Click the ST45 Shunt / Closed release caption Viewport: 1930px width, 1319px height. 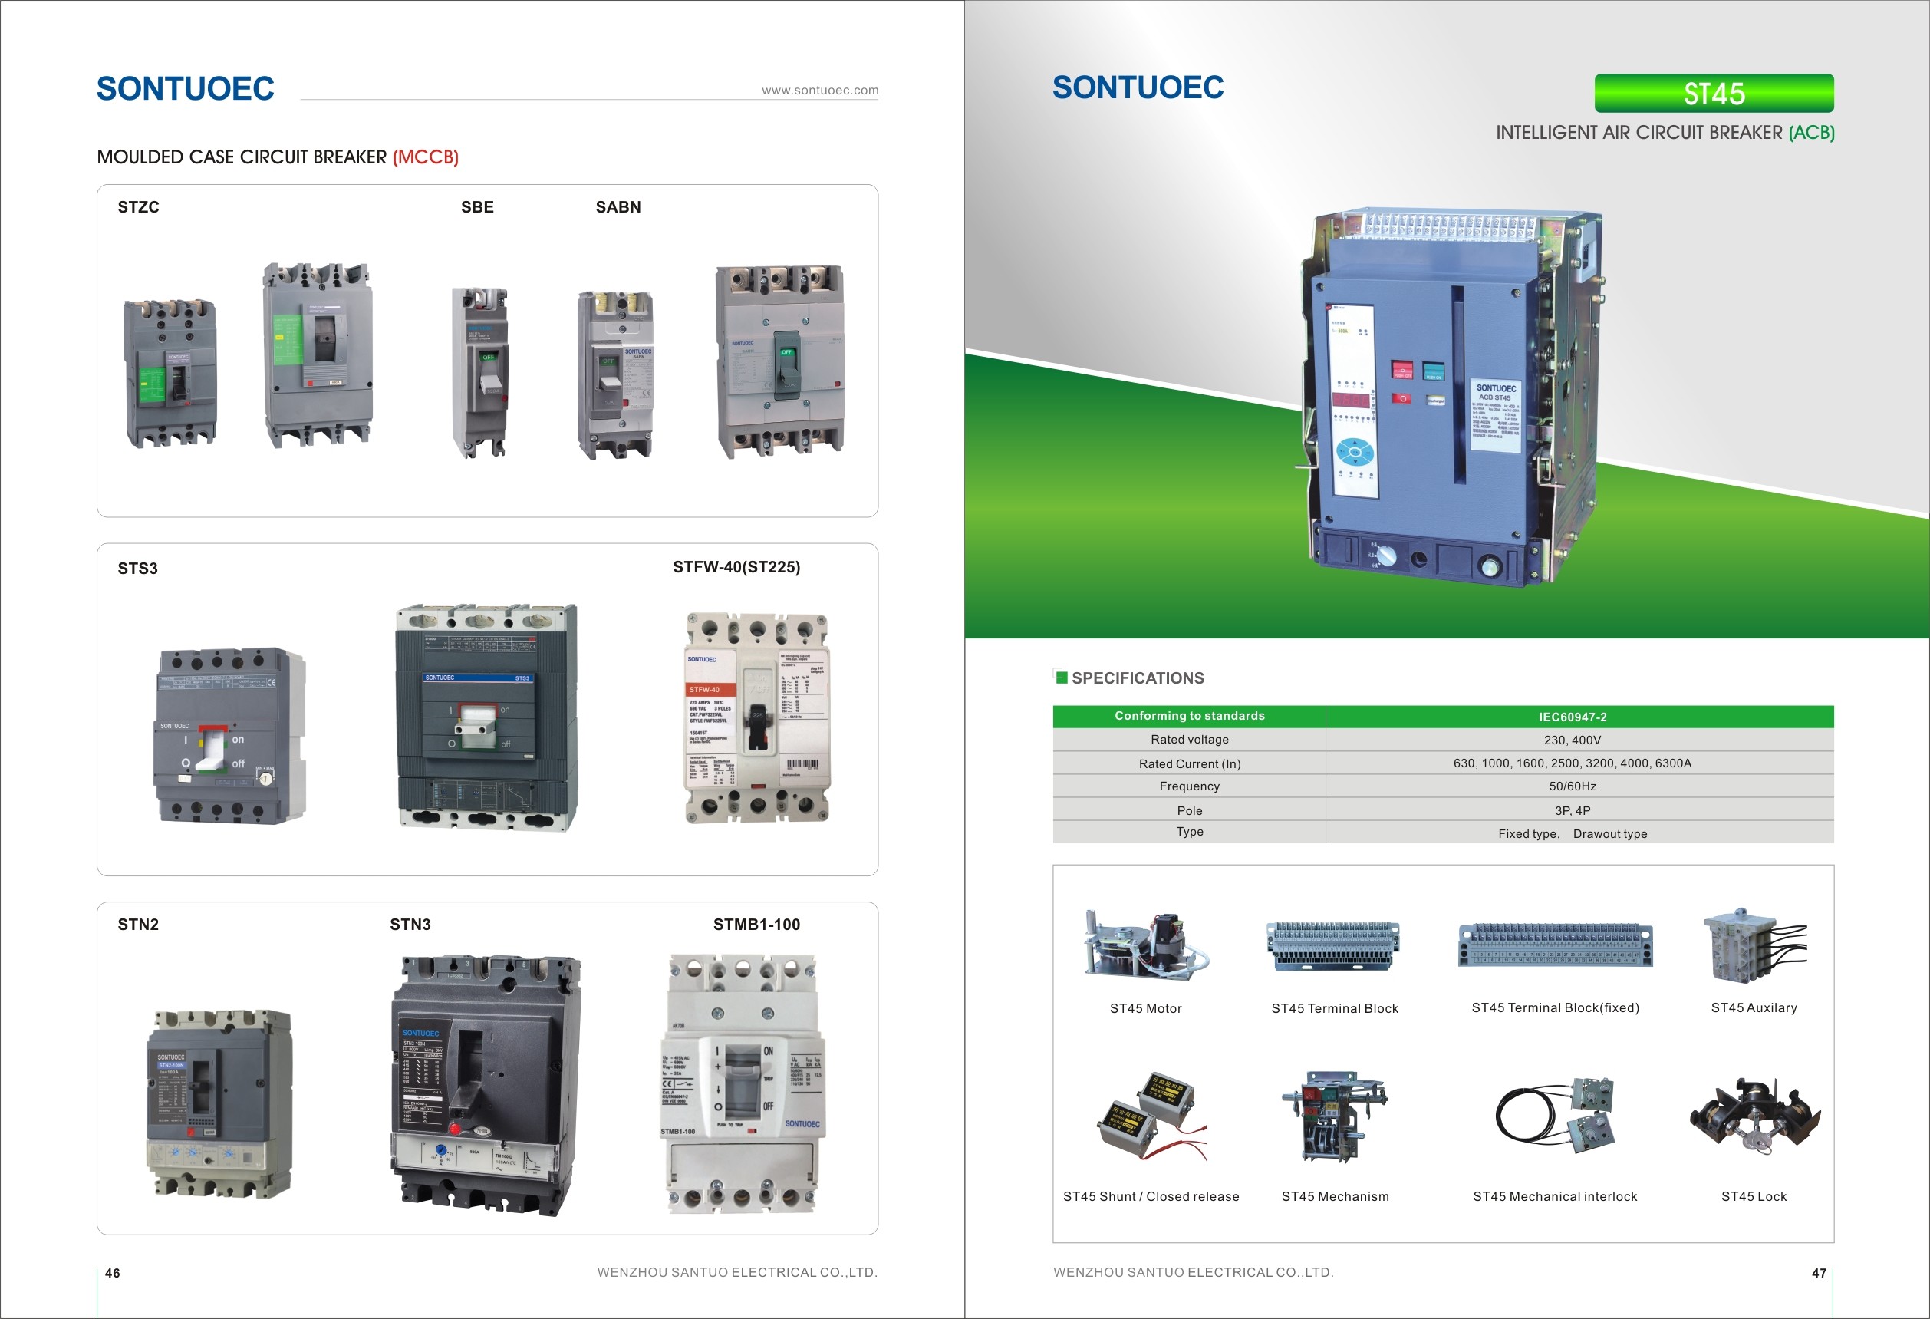coord(1151,1196)
